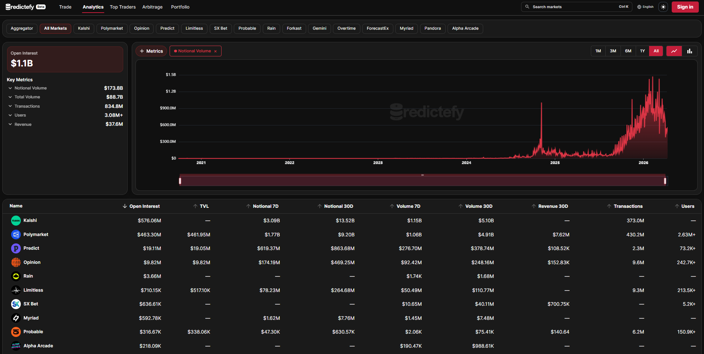Sort table by Notional 30D

335,206
